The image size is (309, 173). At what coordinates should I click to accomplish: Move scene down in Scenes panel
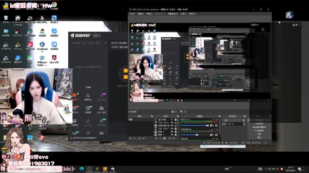tap(143, 138)
